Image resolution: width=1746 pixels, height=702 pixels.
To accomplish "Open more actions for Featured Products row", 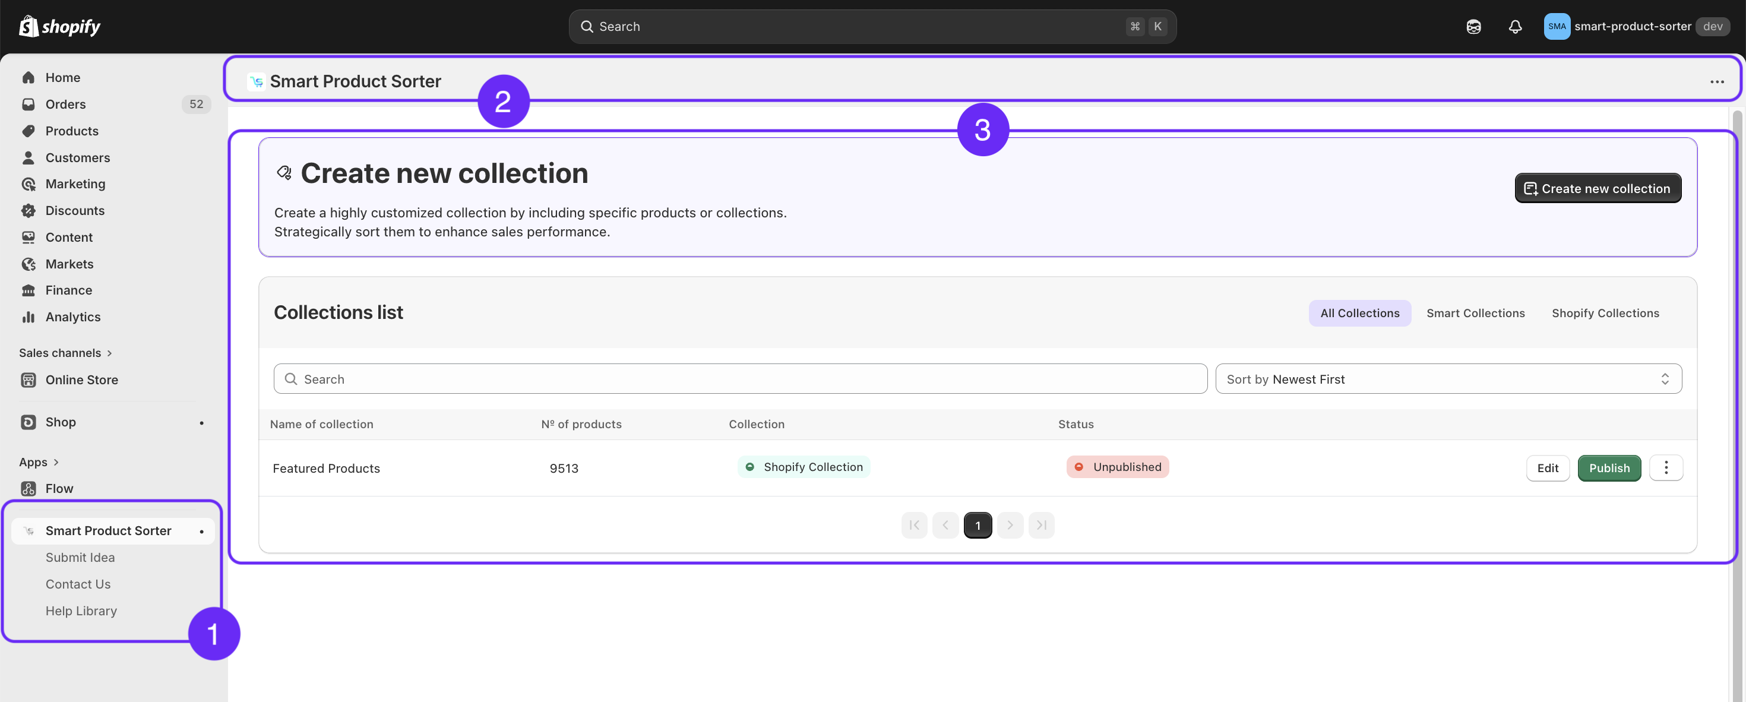I will [1666, 467].
